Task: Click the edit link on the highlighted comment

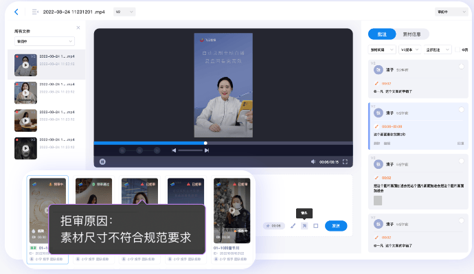Action: point(387,144)
